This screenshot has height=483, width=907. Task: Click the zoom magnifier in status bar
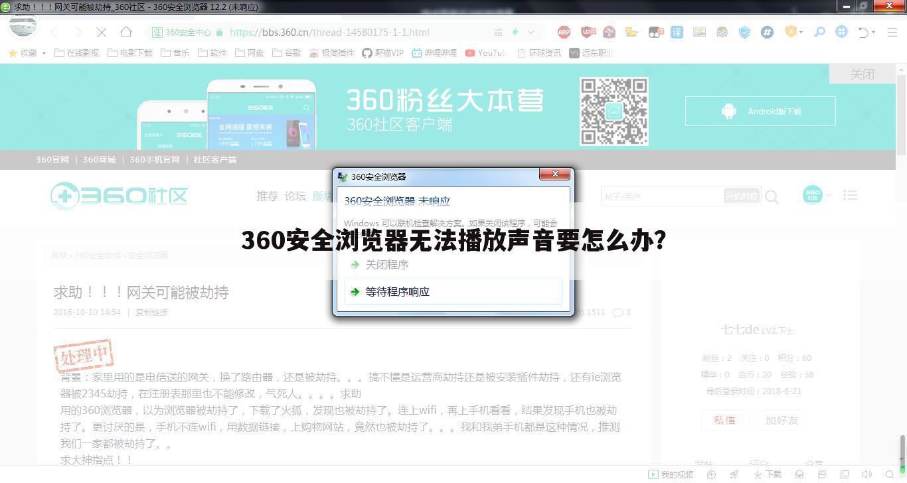pos(888,474)
